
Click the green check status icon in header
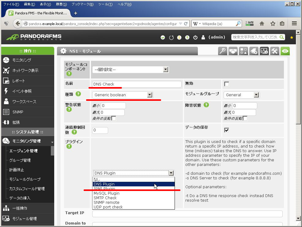pyautogui.click(x=163, y=38)
